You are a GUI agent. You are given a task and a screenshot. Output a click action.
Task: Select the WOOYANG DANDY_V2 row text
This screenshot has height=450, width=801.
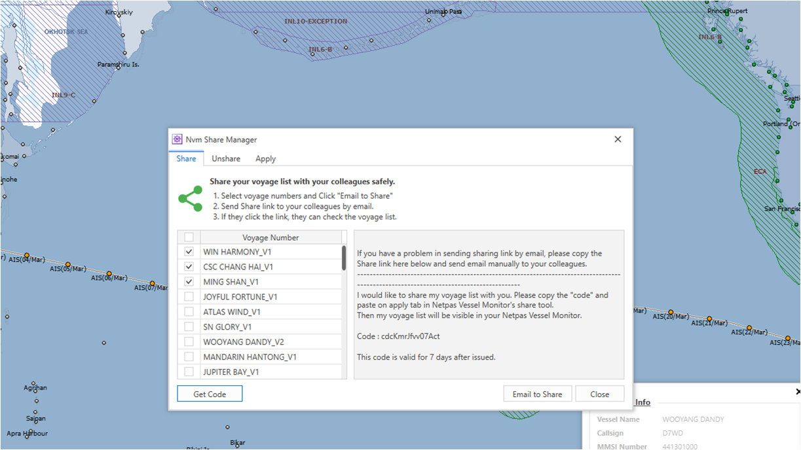pyautogui.click(x=244, y=342)
